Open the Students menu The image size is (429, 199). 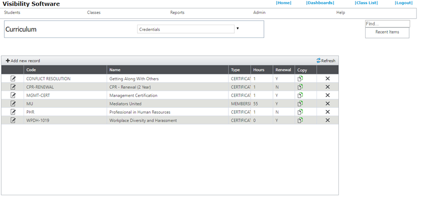[x=12, y=12]
